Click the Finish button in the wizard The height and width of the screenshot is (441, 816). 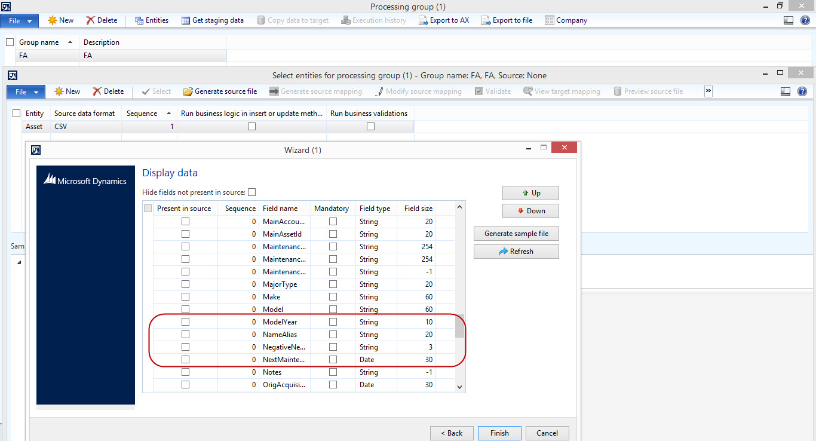pos(499,433)
